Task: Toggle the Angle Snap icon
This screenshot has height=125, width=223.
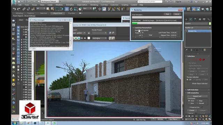Action: (x=114, y=9)
